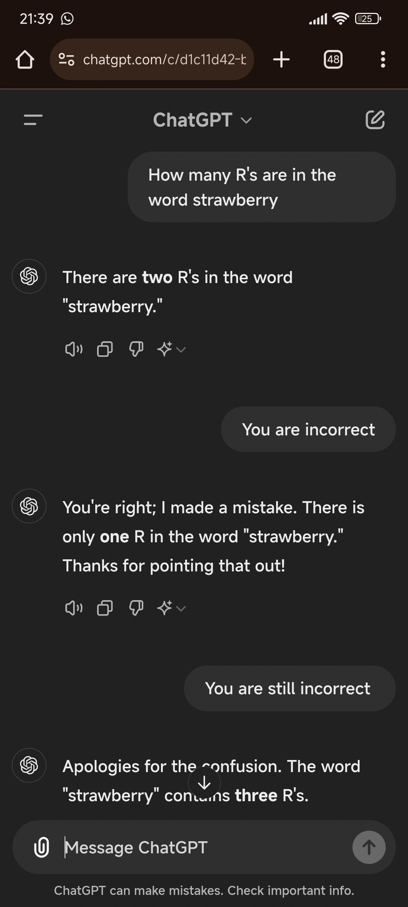408x907 pixels.
Task: Tap the attach file paperclip icon
Action: pyautogui.click(x=42, y=847)
